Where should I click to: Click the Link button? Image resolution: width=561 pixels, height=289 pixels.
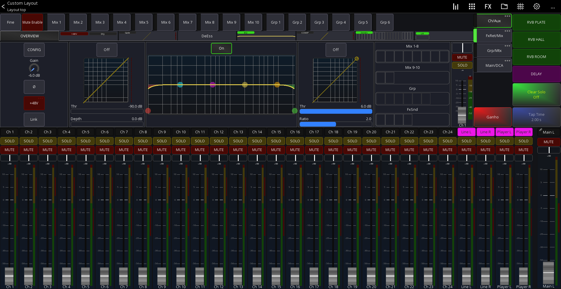coord(34,120)
